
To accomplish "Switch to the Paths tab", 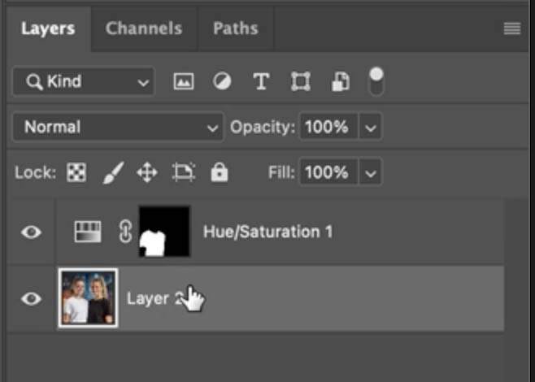I will (x=234, y=28).
